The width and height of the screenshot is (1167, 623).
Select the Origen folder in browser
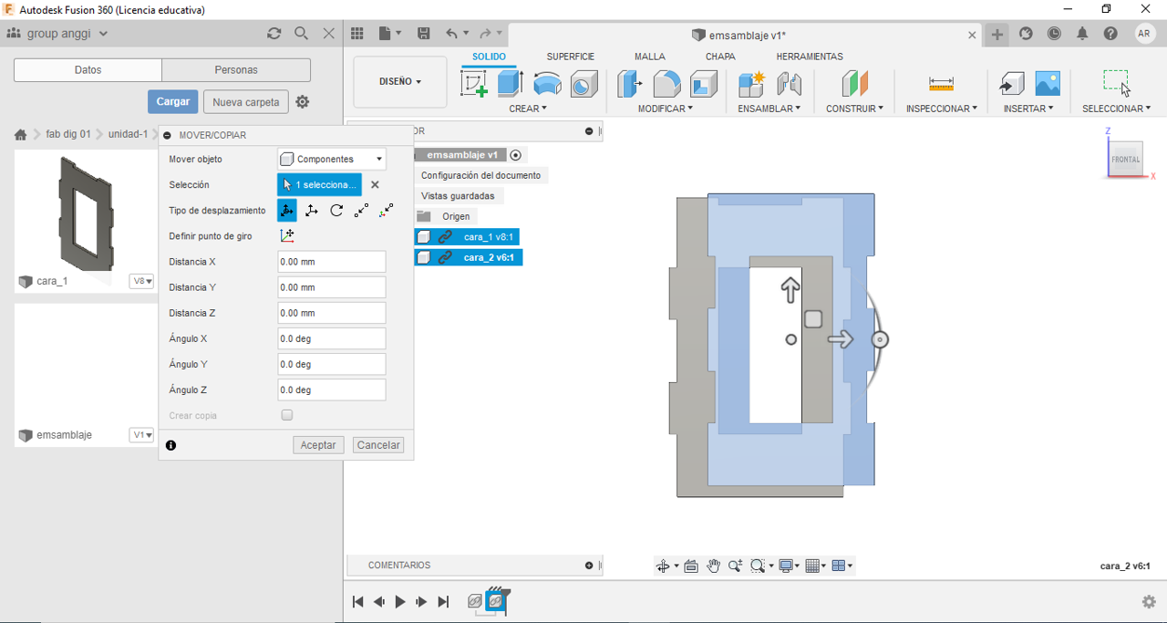click(456, 216)
